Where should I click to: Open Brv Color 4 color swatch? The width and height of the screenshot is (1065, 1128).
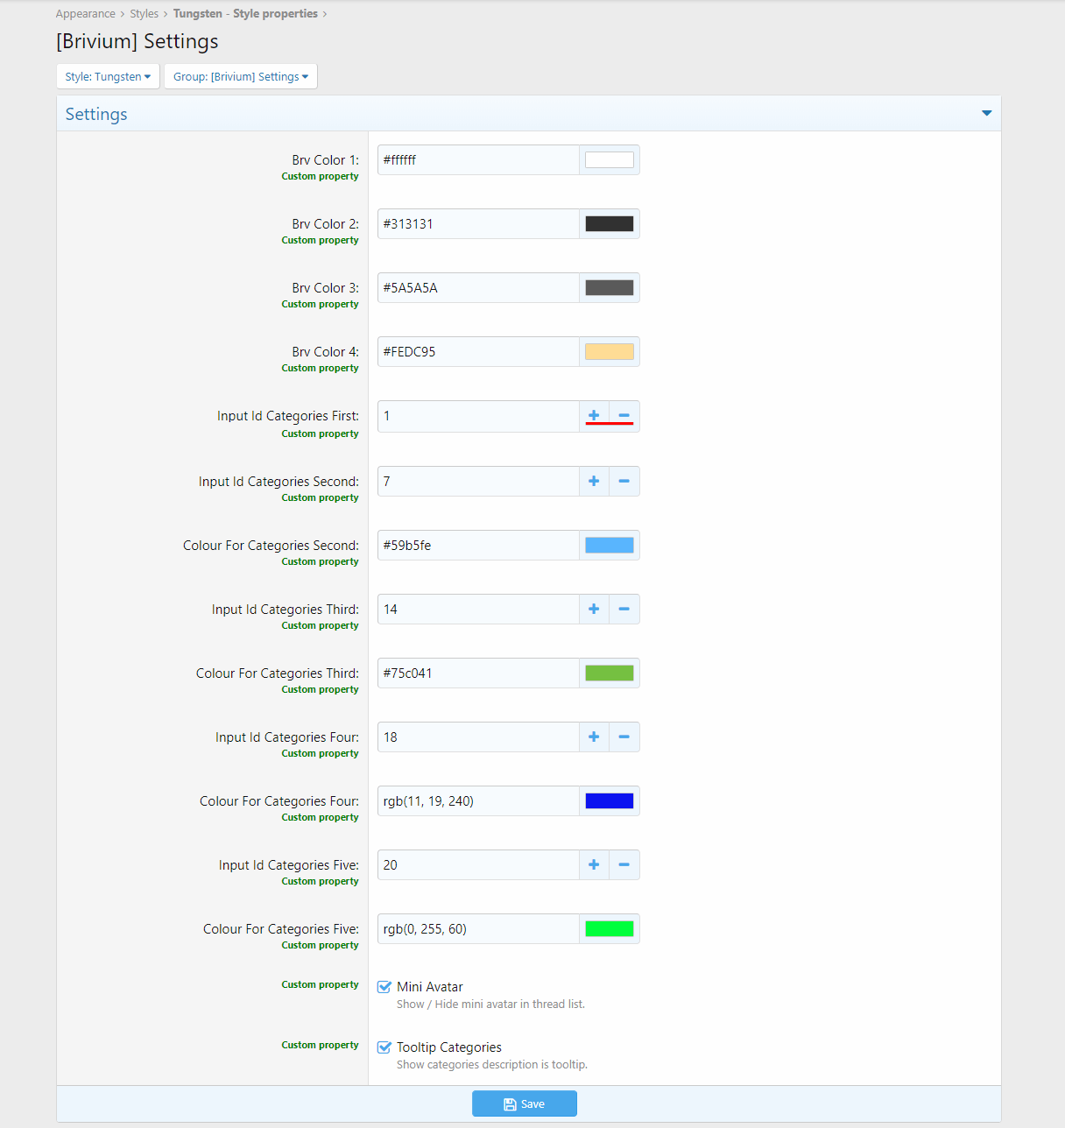click(610, 352)
